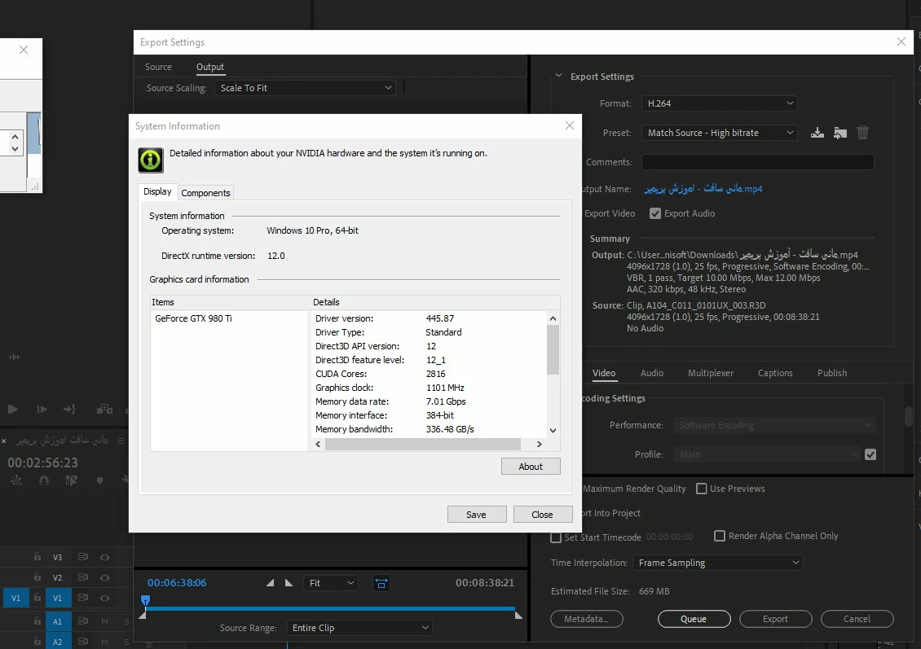Click the Delete Preset trash icon

click(x=862, y=133)
